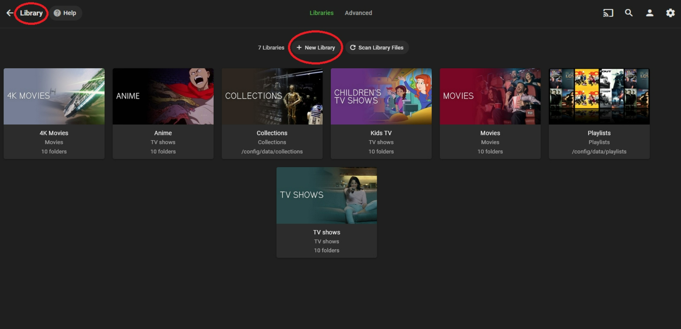Click the back arrow icon
The width and height of the screenshot is (681, 329).
(x=10, y=13)
